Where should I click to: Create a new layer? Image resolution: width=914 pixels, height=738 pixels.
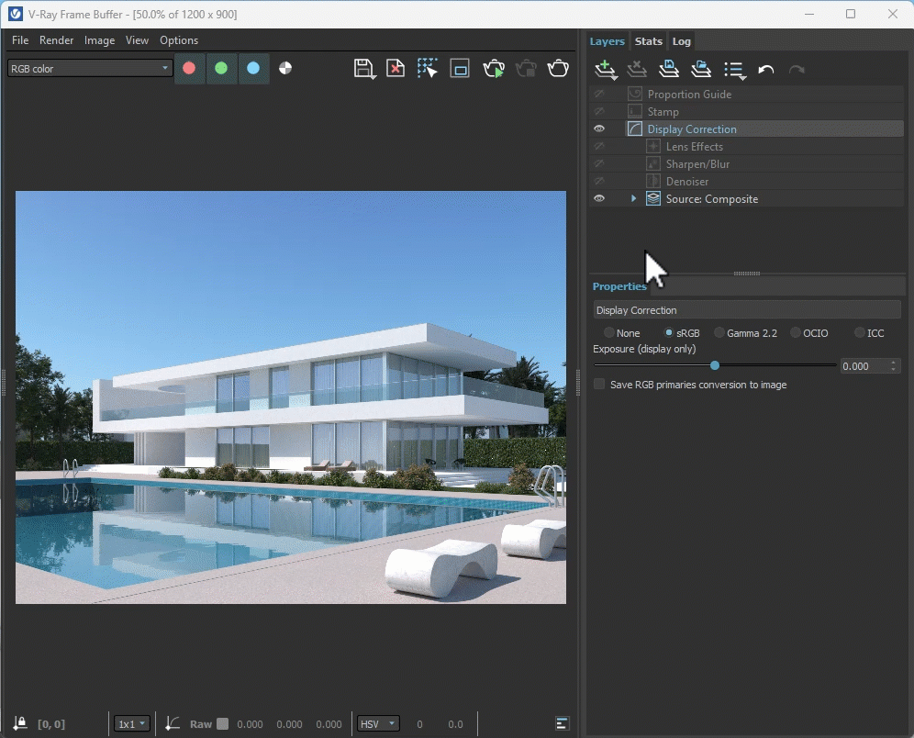pyautogui.click(x=605, y=70)
